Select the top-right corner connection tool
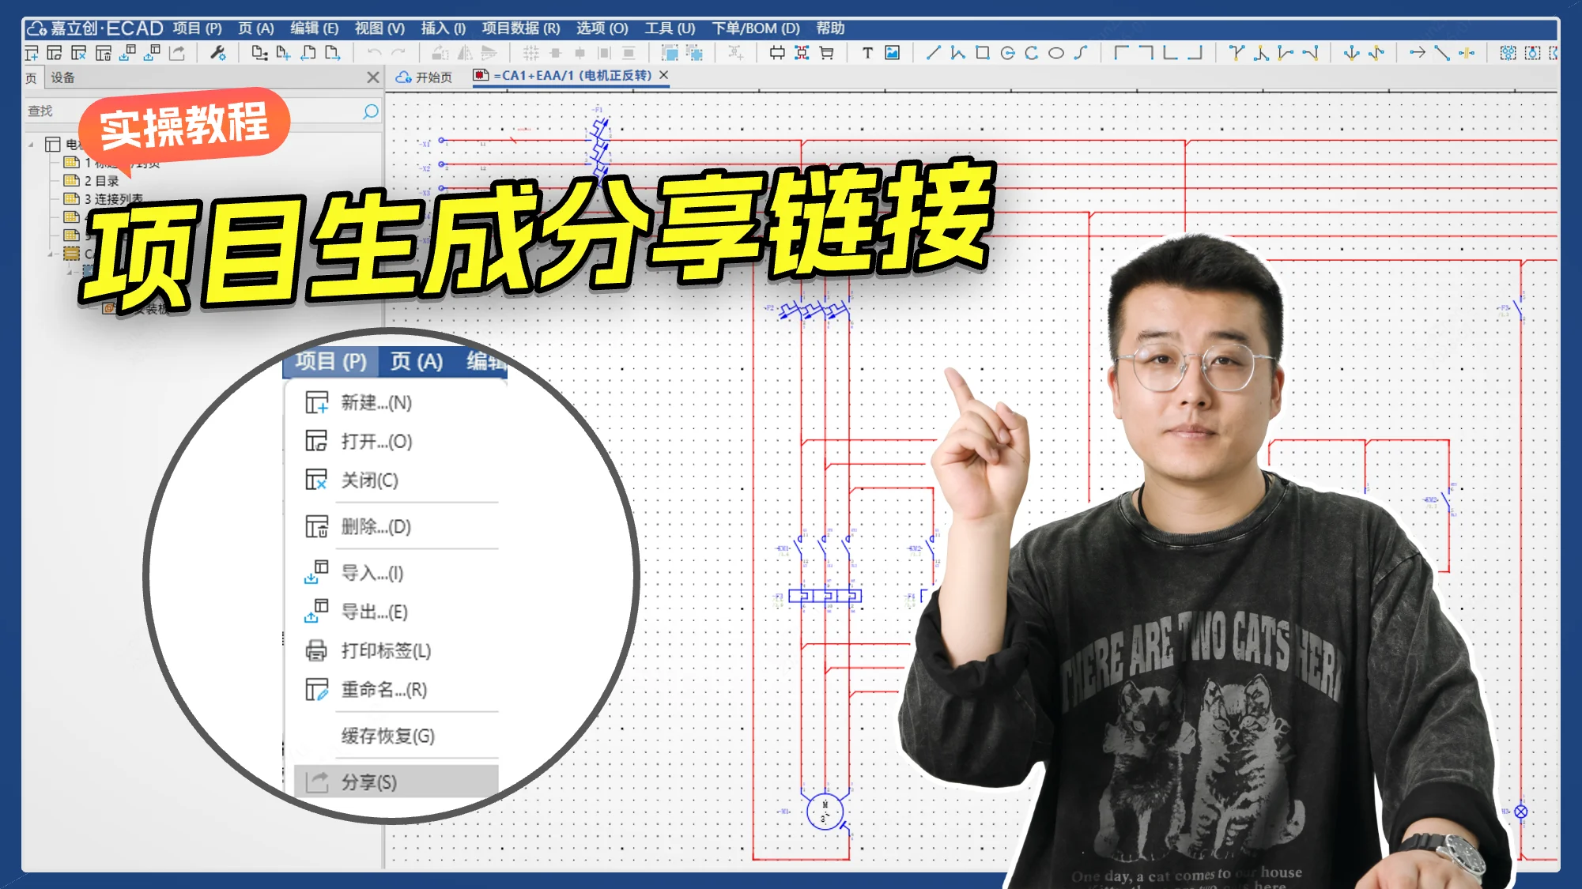The width and height of the screenshot is (1582, 889). (x=1146, y=53)
